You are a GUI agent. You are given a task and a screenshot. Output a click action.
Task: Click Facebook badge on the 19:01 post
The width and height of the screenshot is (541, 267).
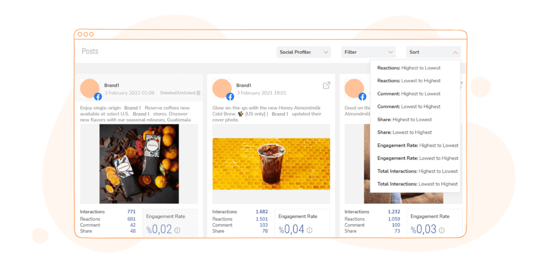tap(230, 97)
